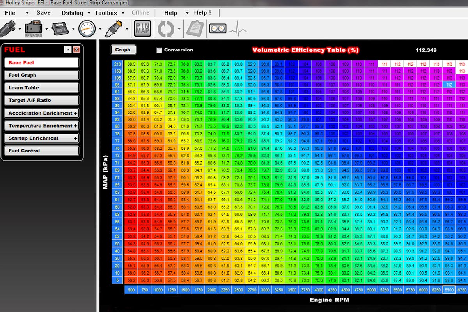Collapse the FUEL panel with up arrow
468x312 pixels.
[68, 50]
